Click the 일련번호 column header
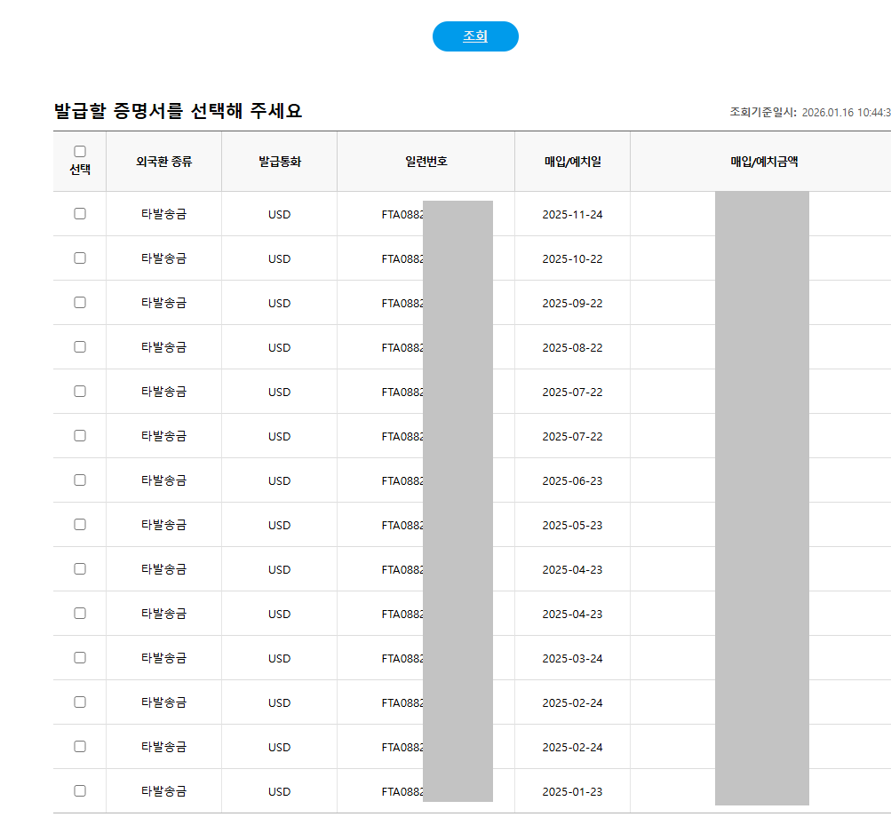Screen dimensions: 891x817 [426, 162]
